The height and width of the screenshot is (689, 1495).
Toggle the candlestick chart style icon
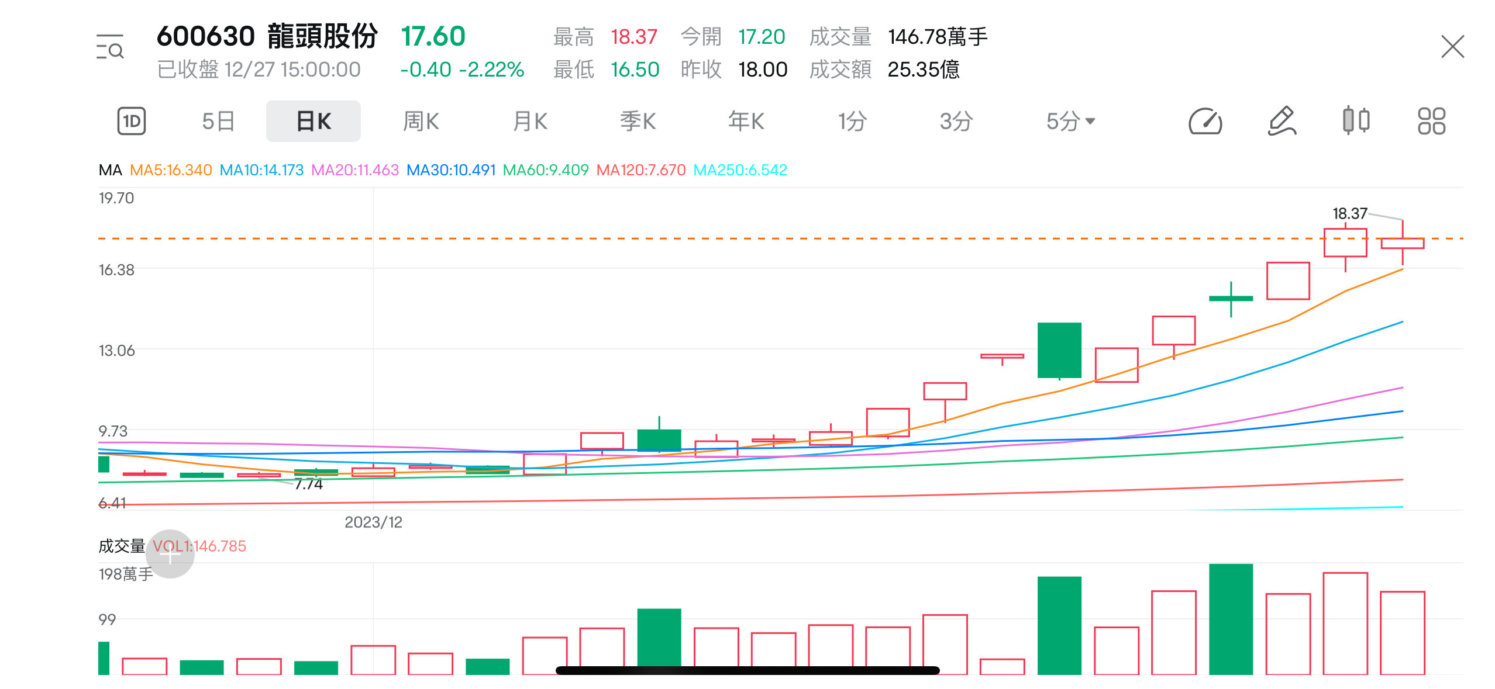point(1356,121)
